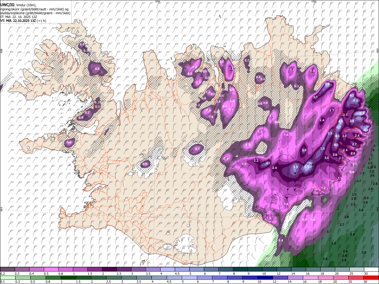Click the white '2.1' value on the map
Image resolution: width=379 pixels, height=284 pixels.
pyautogui.click(x=332, y=110)
